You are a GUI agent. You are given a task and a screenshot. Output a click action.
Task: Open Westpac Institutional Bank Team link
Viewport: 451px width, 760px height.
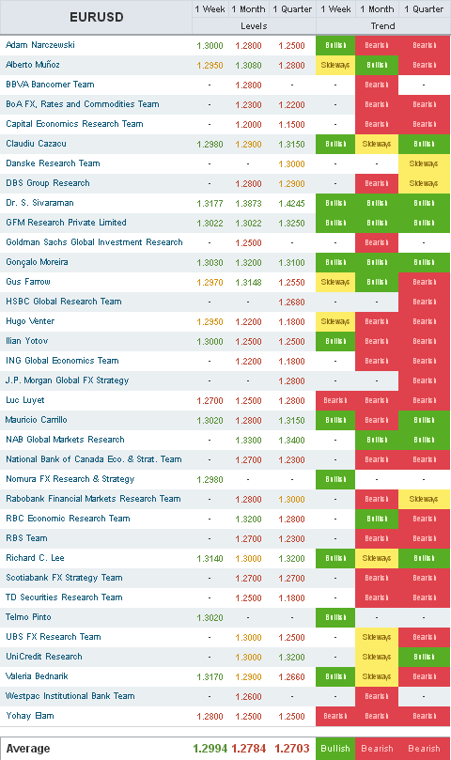70,696
